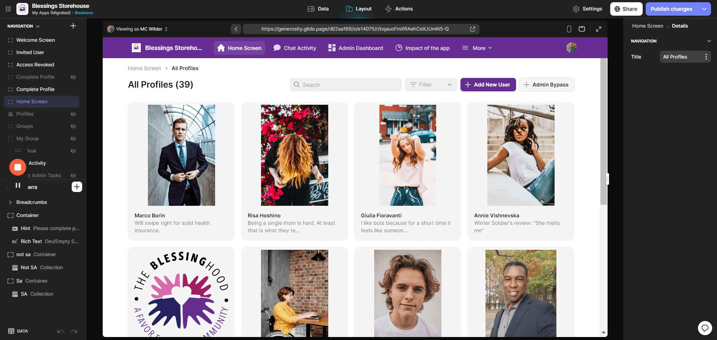717x340 pixels.
Task: Toggle visibility of Profiles screen
Action: 73,114
